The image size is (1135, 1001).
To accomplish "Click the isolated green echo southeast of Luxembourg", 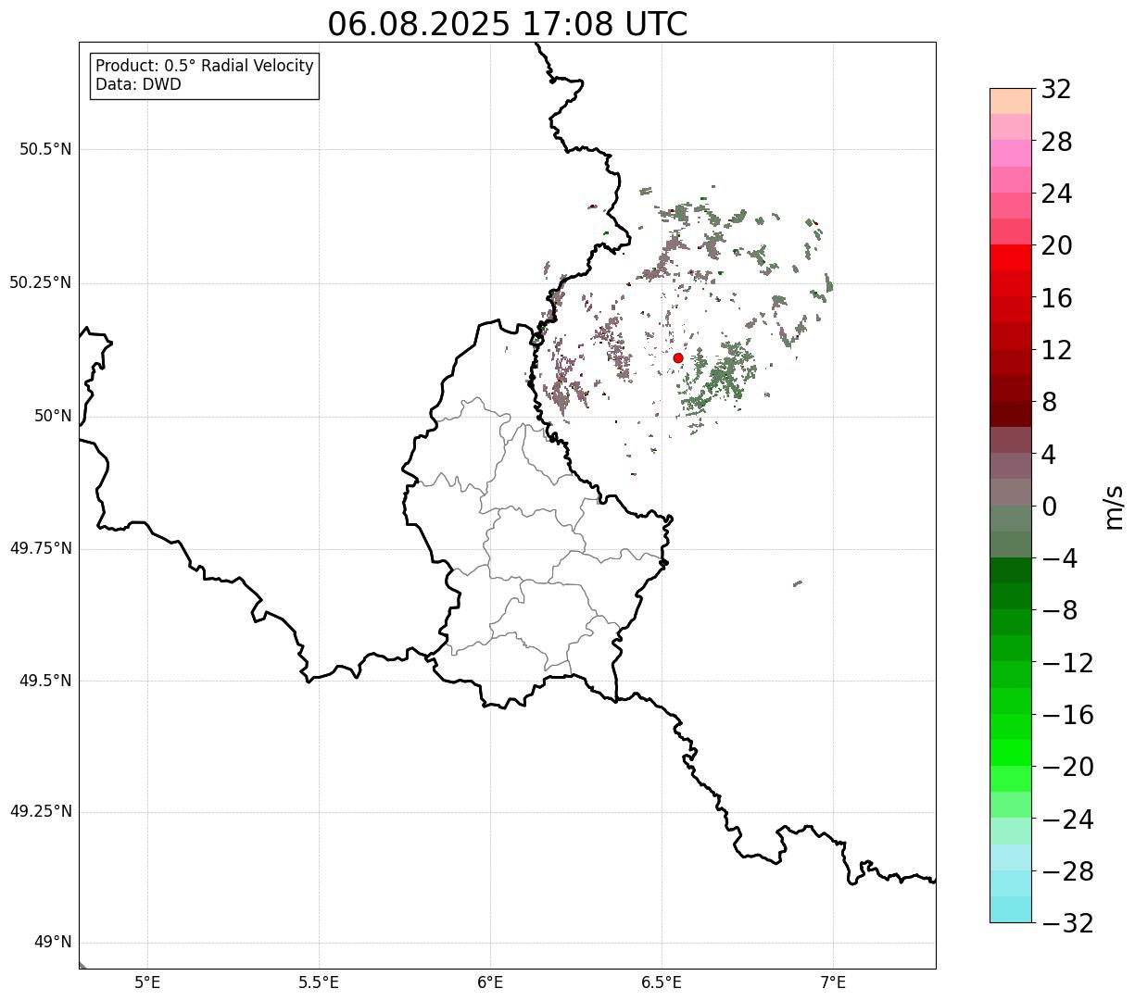I will [x=798, y=582].
